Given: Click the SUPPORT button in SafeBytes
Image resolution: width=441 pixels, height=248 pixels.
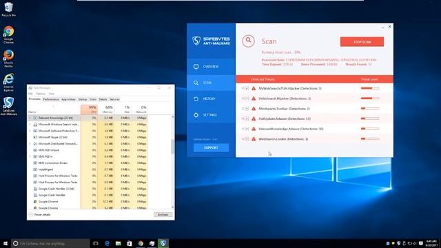Looking at the screenshot, I should pos(211,147).
